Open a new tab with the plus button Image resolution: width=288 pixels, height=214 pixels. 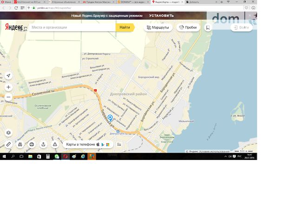pyautogui.click(x=222, y=2)
